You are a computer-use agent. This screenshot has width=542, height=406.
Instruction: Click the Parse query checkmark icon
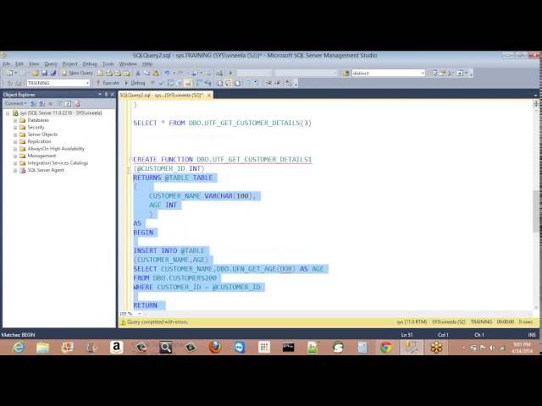pyautogui.click(x=161, y=83)
